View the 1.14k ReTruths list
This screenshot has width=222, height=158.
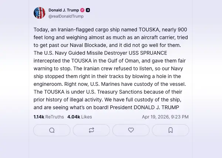point(48,117)
